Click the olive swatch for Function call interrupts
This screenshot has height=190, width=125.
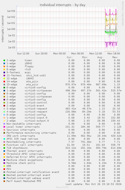(x=4, y=145)
